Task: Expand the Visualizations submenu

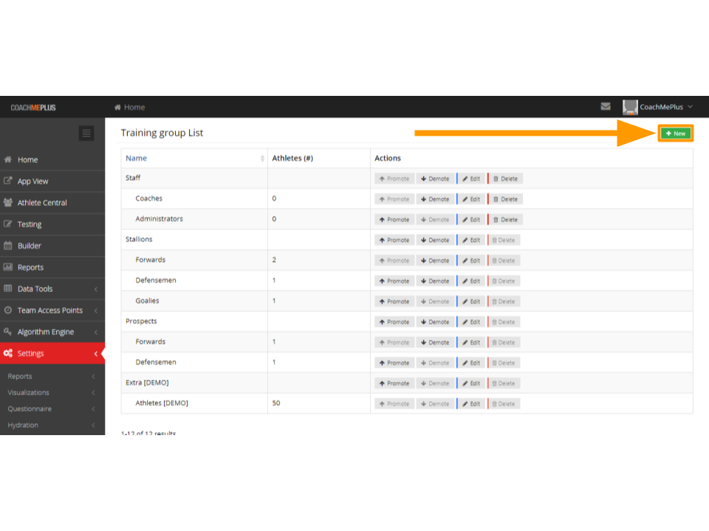Action: click(x=52, y=392)
